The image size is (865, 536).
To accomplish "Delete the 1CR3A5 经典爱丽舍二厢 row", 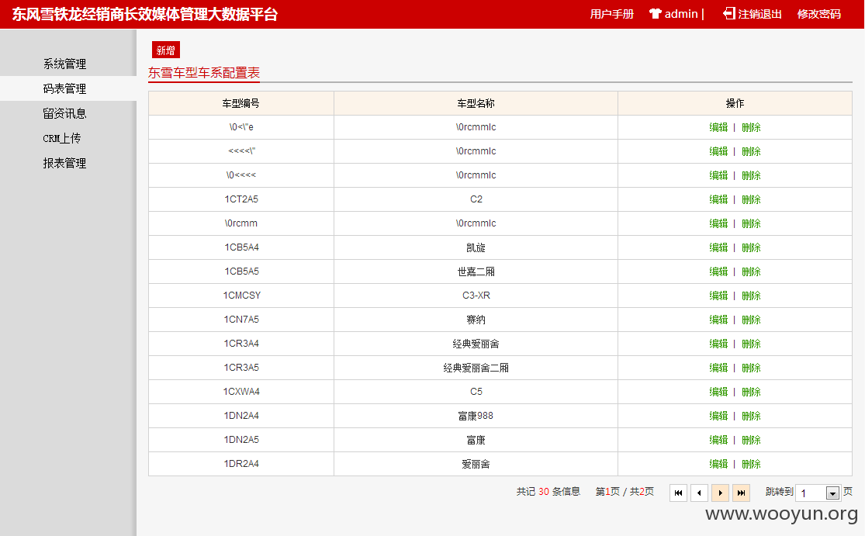I will tap(751, 368).
